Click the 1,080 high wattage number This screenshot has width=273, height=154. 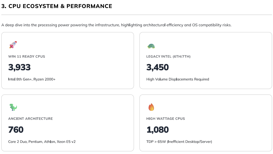click(157, 130)
